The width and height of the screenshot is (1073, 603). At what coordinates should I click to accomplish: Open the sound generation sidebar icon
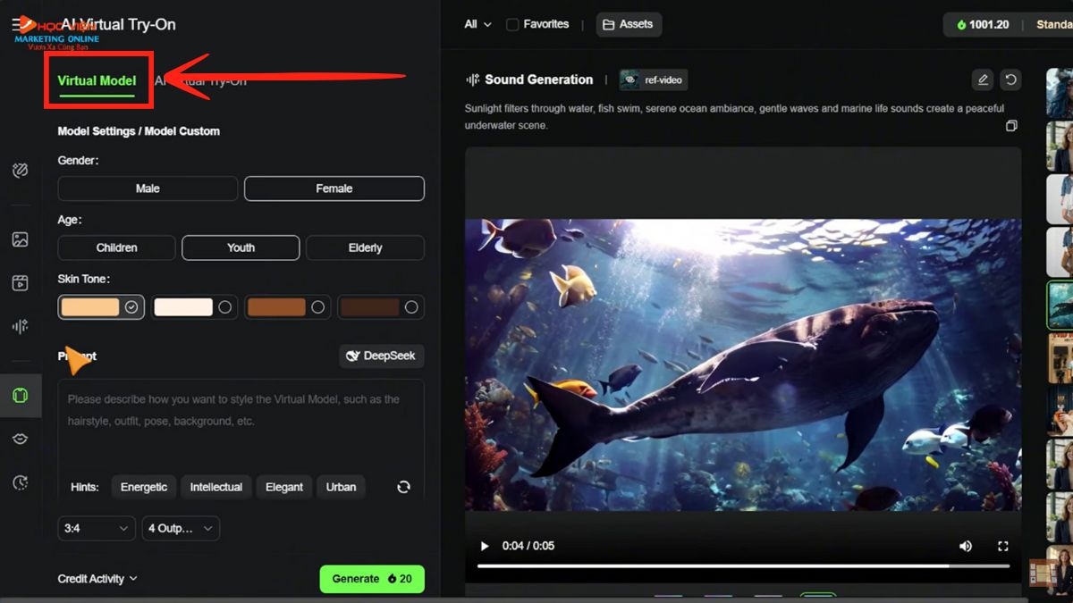21,327
